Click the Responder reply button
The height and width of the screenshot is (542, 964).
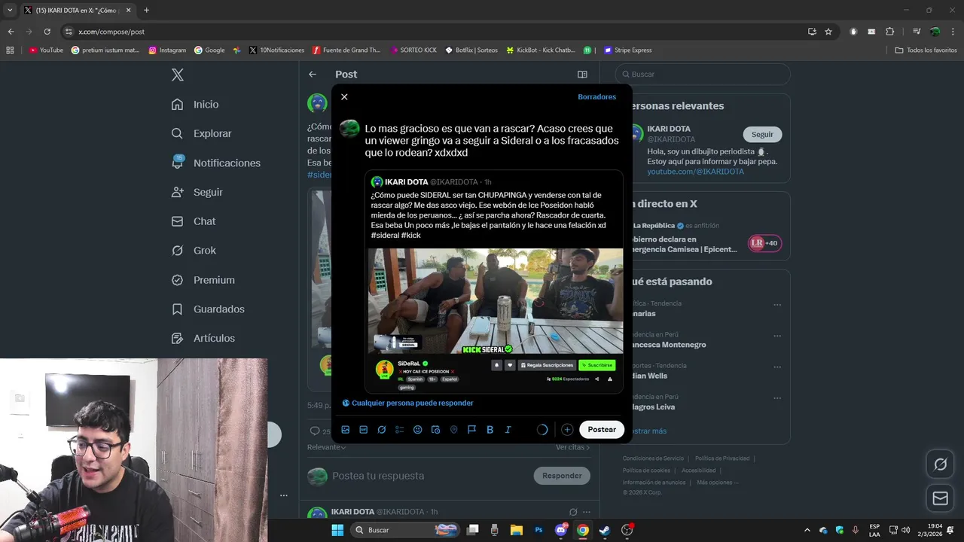click(562, 476)
